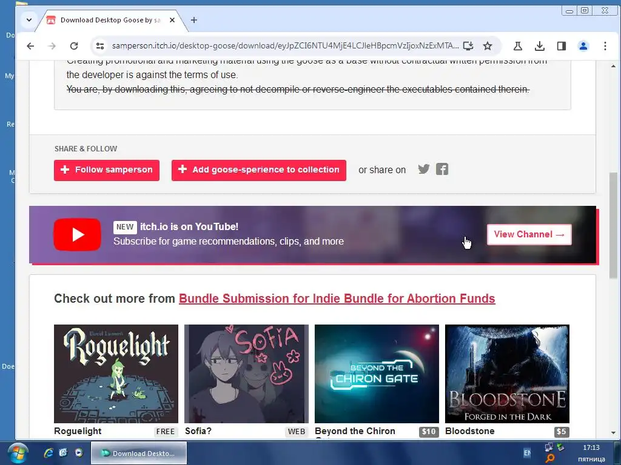Launch the media player taskbar icon
Image resolution: width=621 pixels, height=465 pixels.
tap(78, 453)
